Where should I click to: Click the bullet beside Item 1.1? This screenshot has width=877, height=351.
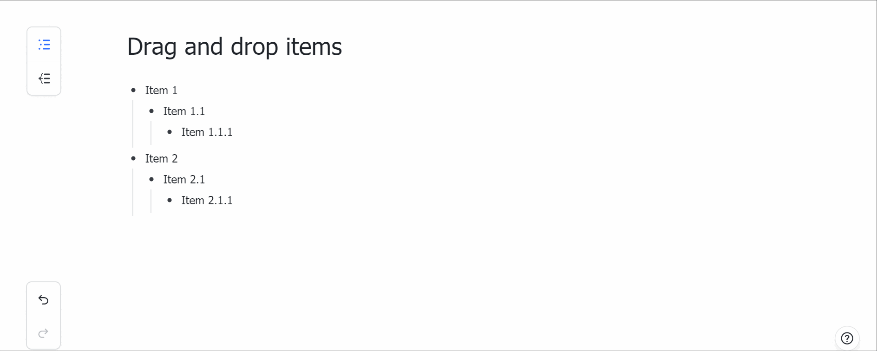pyautogui.click(x=151, y=111)
